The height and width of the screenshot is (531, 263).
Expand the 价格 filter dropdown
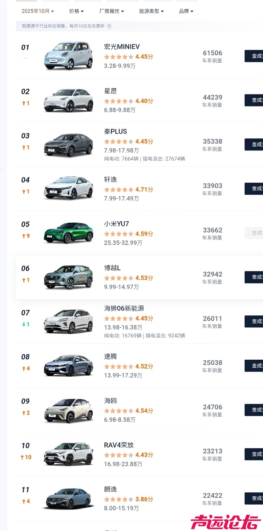pyautogui.click(x=76, y=11)
